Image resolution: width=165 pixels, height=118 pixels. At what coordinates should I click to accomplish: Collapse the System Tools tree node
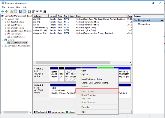(2, 19)
